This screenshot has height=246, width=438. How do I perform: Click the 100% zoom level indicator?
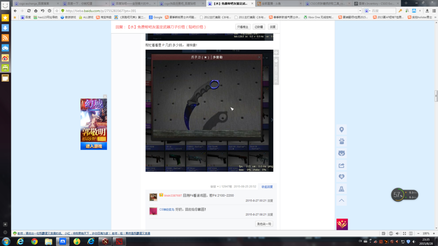426,233
